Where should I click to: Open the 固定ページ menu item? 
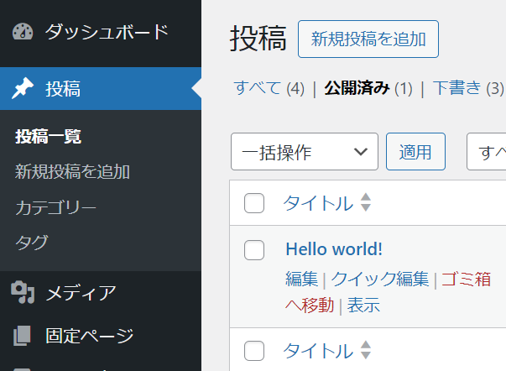click(101, 336)
